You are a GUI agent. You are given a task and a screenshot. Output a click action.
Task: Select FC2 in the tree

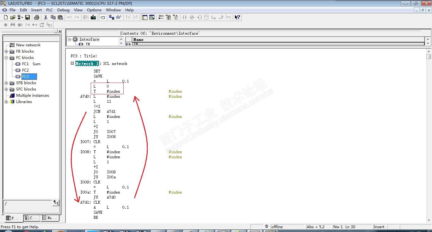point(25,70)
